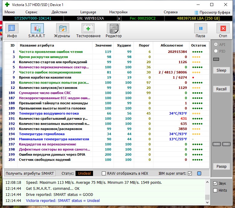Click firmware label Fw: 0002SDC2
This screenshot has height=208, width=235.
coord(143,18)
